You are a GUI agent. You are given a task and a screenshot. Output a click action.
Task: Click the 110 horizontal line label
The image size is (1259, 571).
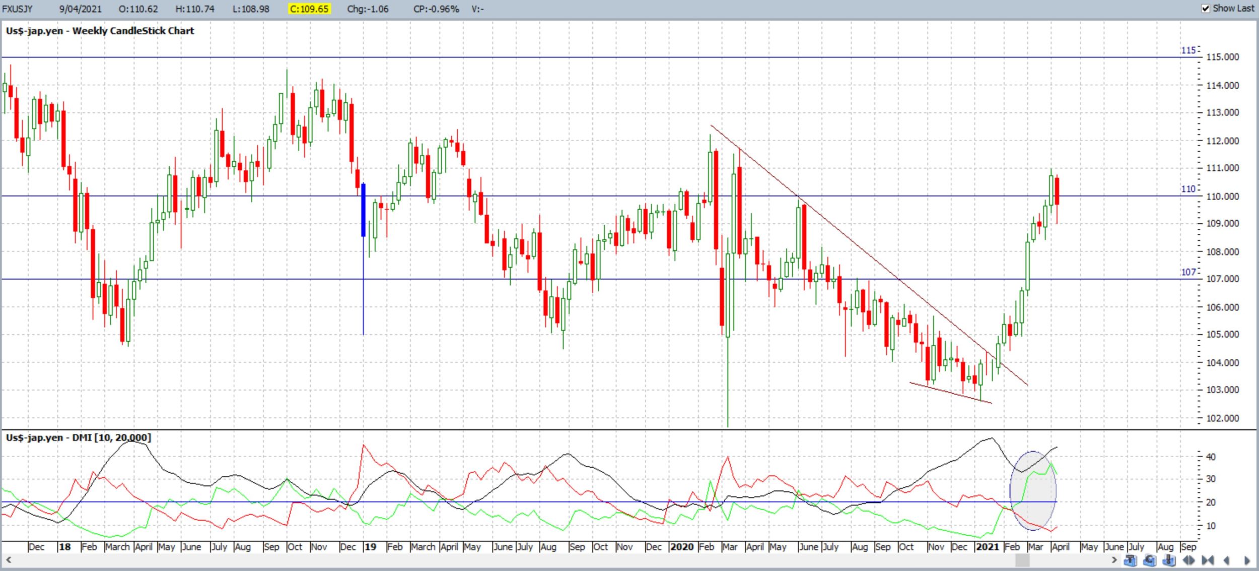point(1188,189)
